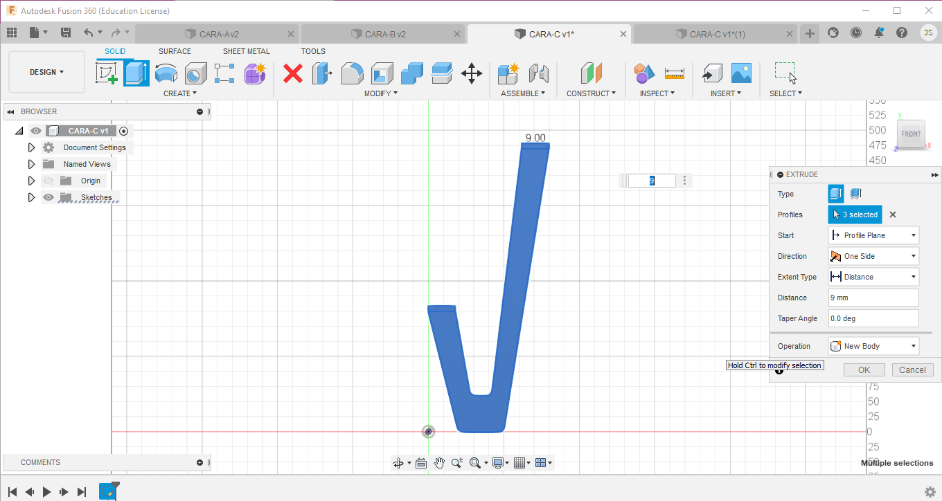Click the '3 selected' Profiles button
The width and height of the screenshot is (942, 501).
855,215
